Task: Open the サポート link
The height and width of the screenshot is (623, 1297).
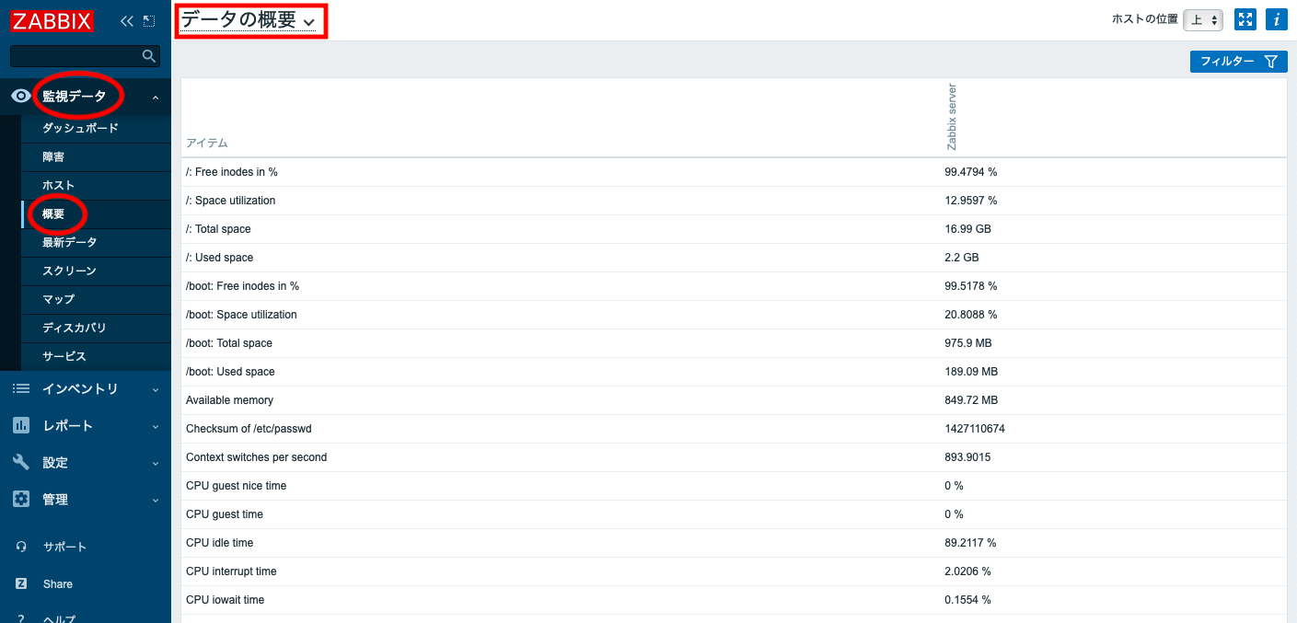Action: [x=64, y=547]
